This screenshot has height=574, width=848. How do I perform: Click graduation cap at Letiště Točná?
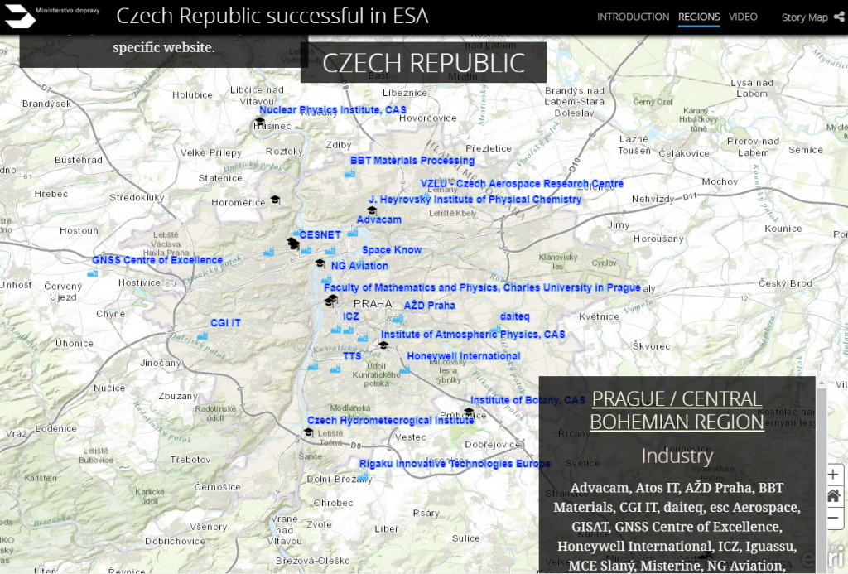(x=308, y=432)
